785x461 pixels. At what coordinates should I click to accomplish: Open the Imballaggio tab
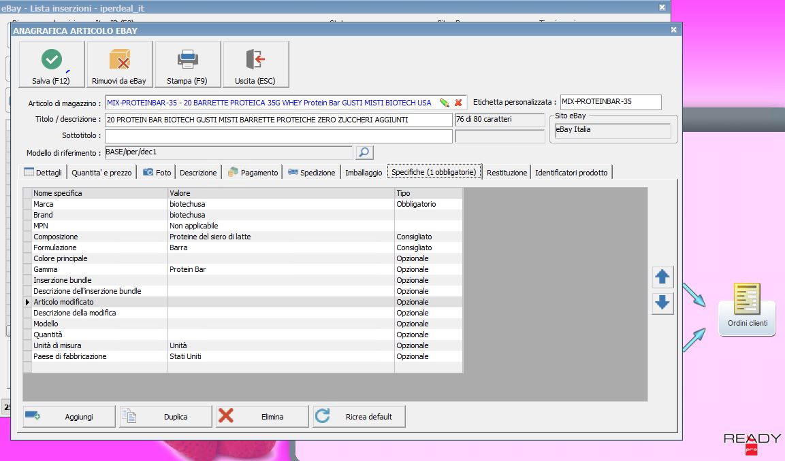[x=364, y=173]
